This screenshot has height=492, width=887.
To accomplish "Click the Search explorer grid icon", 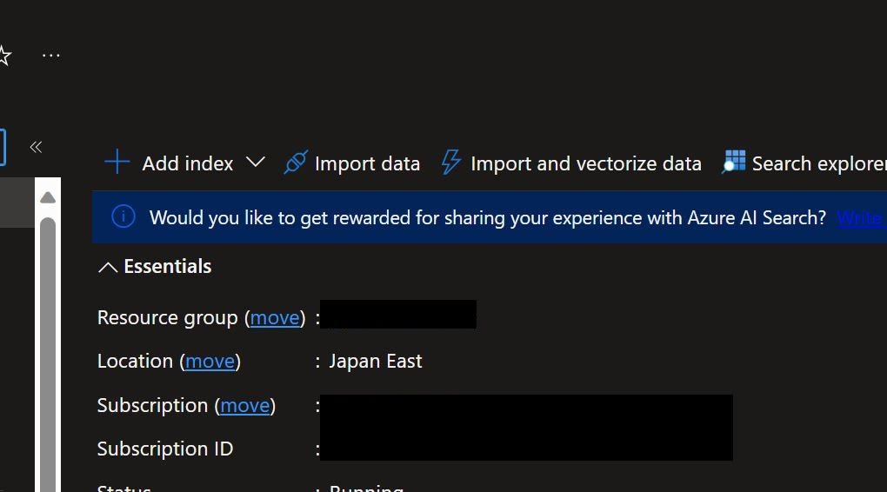I will point(734,162).
